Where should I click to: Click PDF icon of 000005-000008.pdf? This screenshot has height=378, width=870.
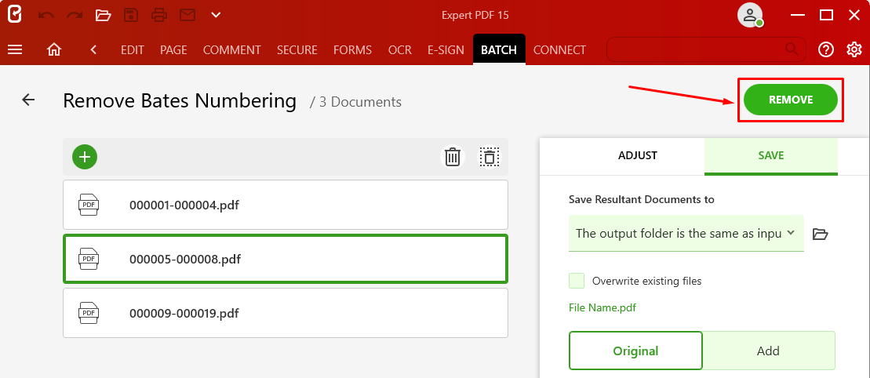[x=88, y=259]
